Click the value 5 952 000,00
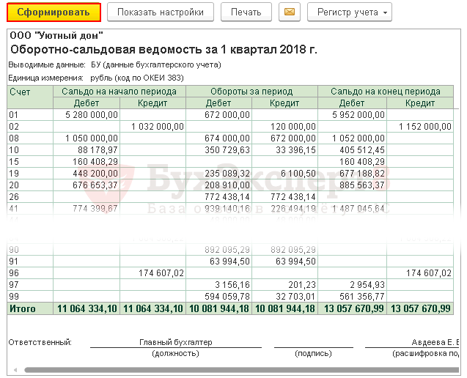The width and height of the screenshot is (467, 378). coord(358,114)
